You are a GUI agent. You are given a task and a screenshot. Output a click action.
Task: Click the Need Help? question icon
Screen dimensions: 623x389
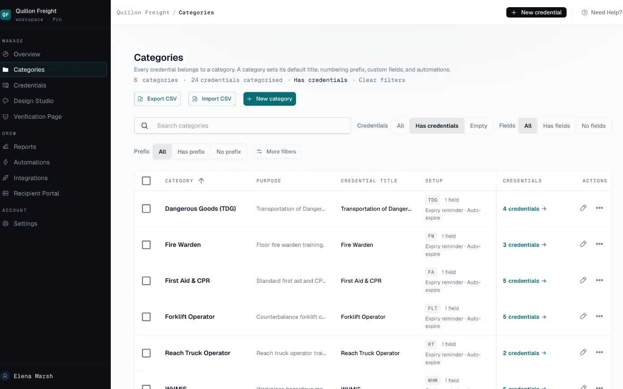coord(584,13)
